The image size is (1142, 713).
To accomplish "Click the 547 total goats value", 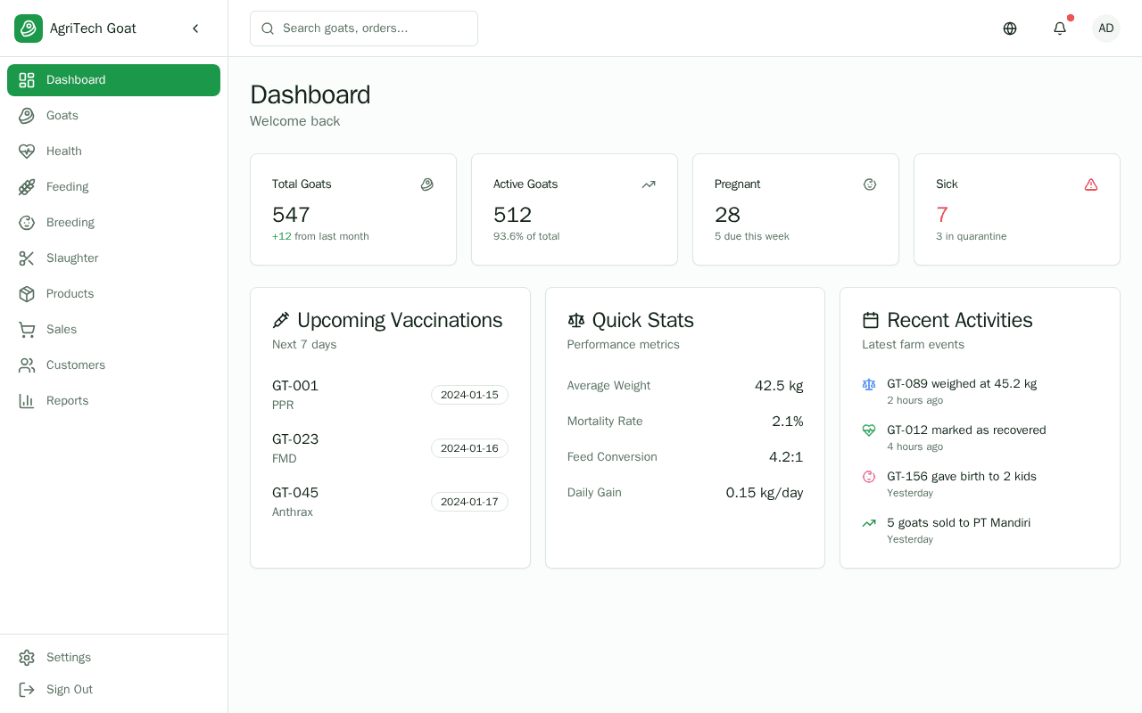I will coord(291,215).
